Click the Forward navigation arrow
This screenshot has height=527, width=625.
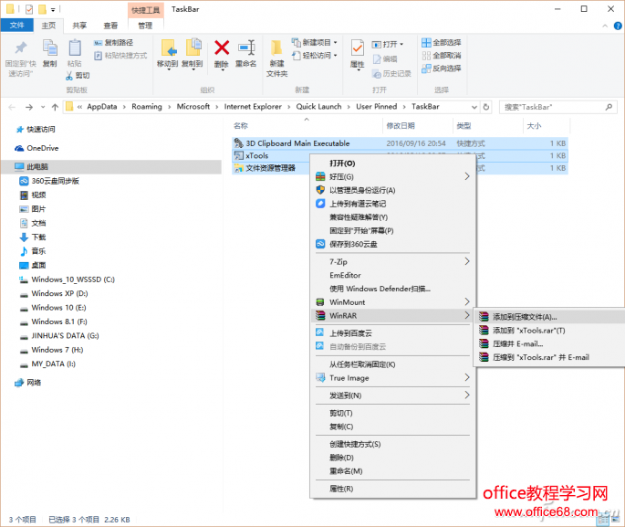point(28,107)
